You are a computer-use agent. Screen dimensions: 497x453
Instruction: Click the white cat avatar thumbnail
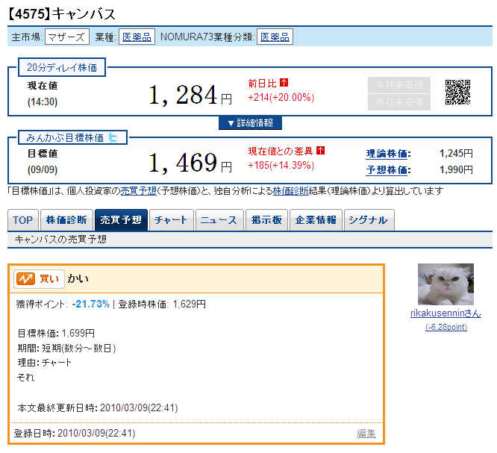pyautogui.click(x=446, y=284)
